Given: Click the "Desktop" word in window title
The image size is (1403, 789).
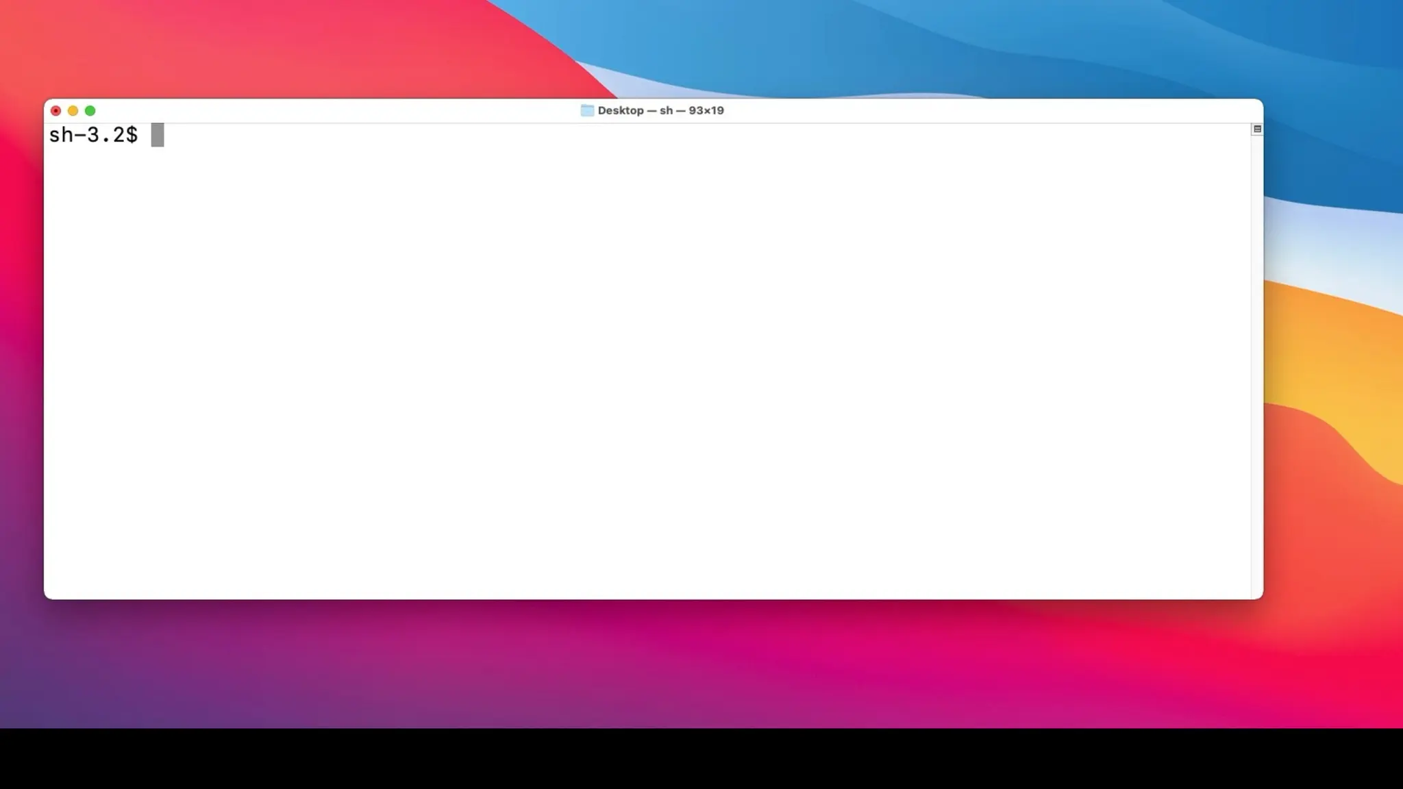Looking at the screenshot, I should (x=620, y=110).
